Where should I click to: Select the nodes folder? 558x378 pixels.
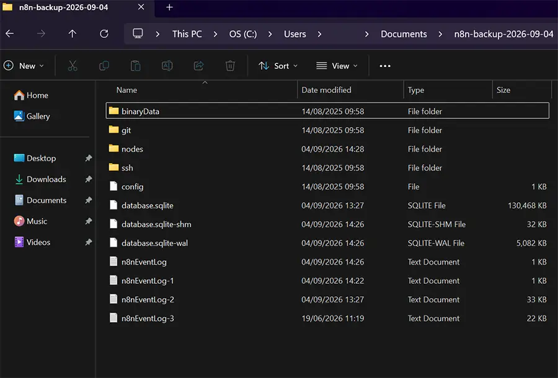click(x=327, y=149)
